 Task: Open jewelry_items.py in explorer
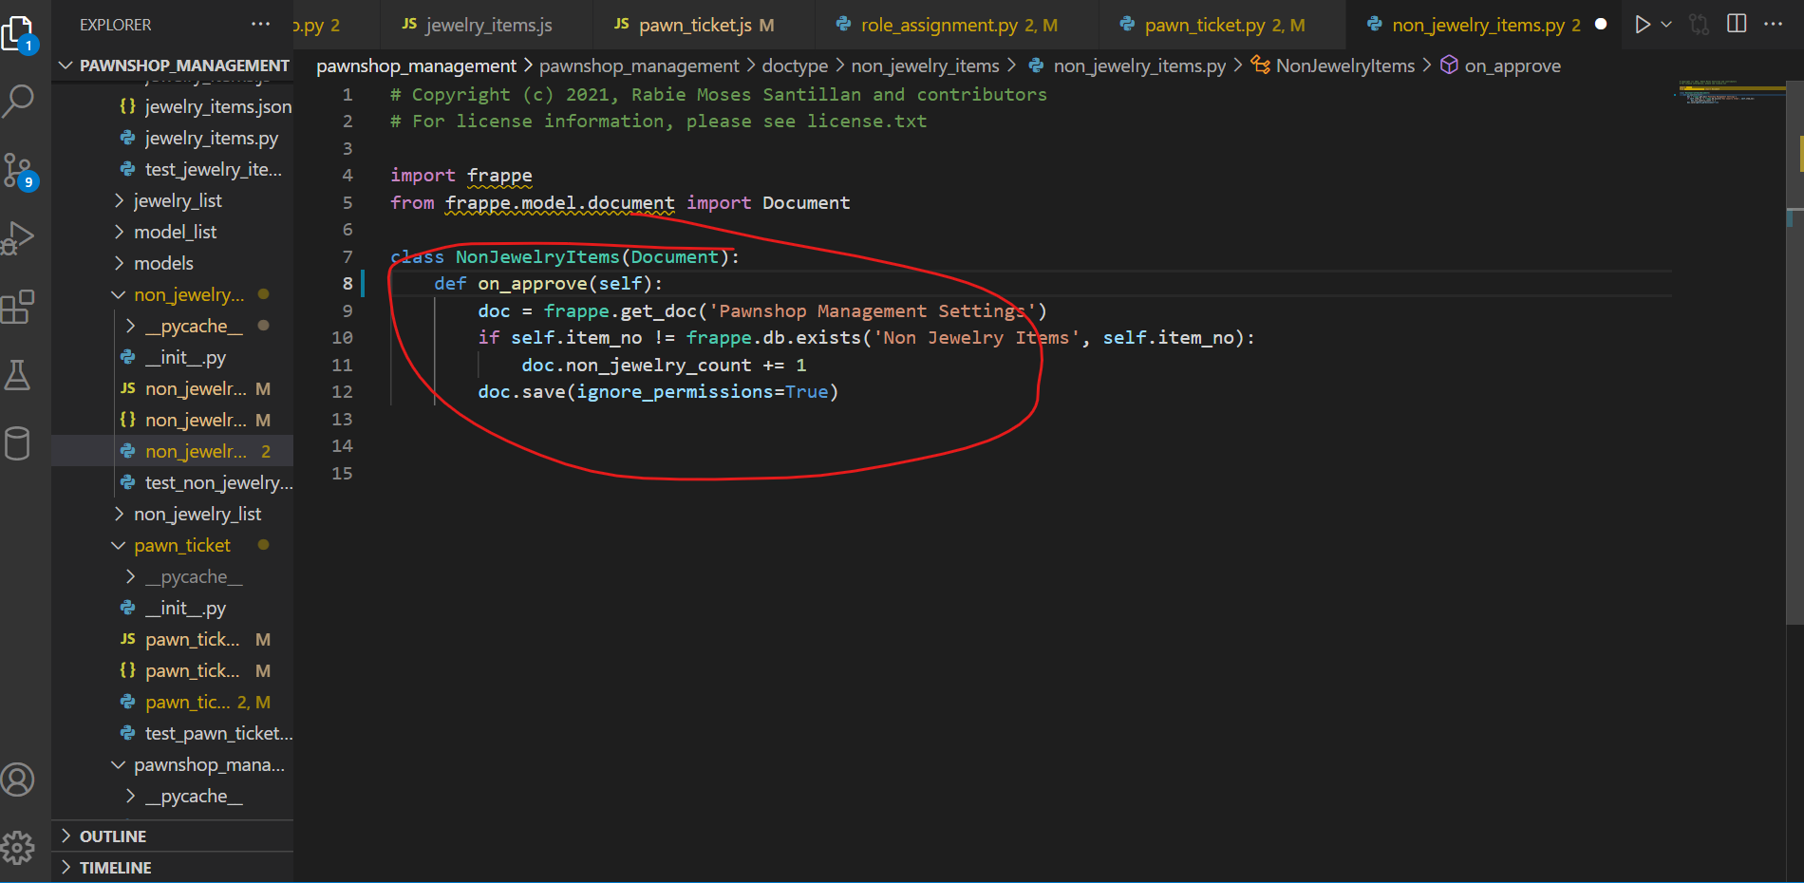(173, 138)
